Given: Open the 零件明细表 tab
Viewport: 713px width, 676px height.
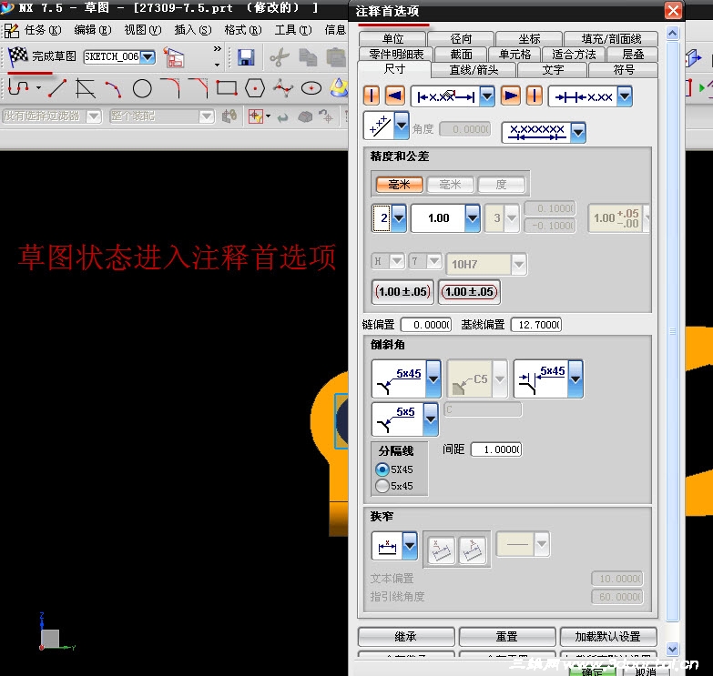Looking at the screenshot, I should tap(395, 54).
